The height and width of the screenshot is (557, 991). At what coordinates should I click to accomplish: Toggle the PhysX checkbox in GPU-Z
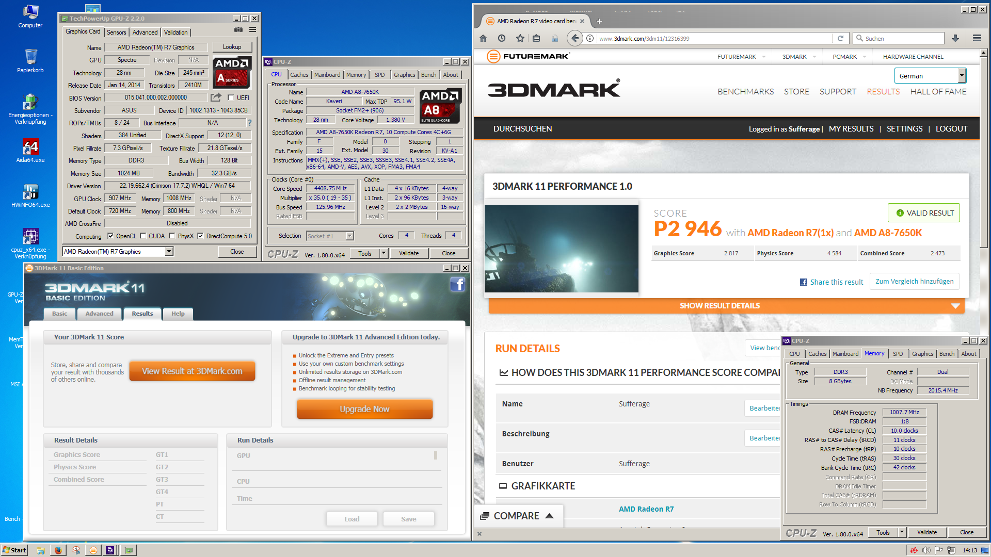click(172, 236)
